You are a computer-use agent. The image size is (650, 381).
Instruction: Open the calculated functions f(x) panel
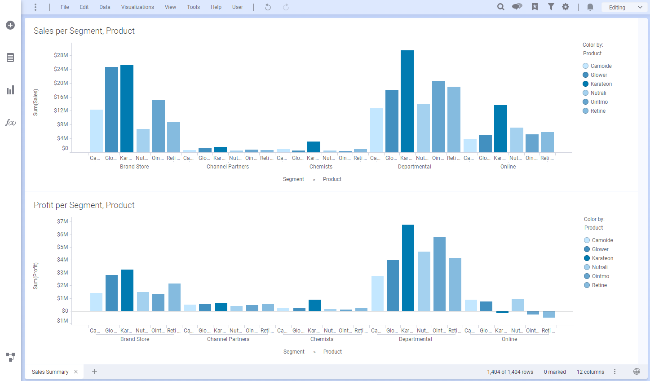(10, 122)
